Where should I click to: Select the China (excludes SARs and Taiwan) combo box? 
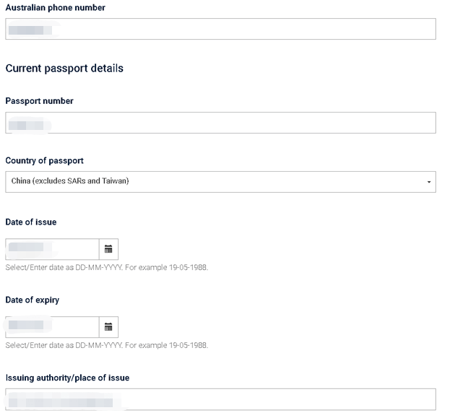(x=220, y=182)
